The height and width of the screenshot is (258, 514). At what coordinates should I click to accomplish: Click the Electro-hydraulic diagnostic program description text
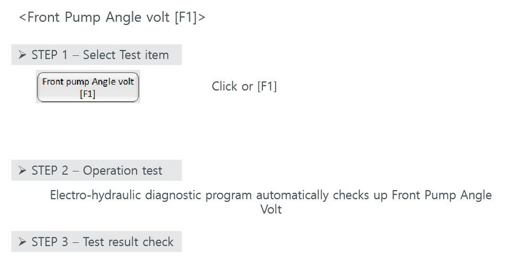(x=271, y=202)
